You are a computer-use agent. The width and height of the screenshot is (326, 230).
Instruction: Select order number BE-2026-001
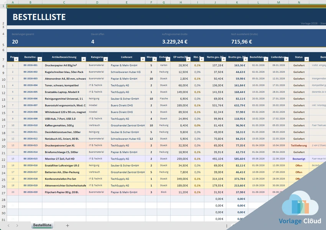click(31, 65)
